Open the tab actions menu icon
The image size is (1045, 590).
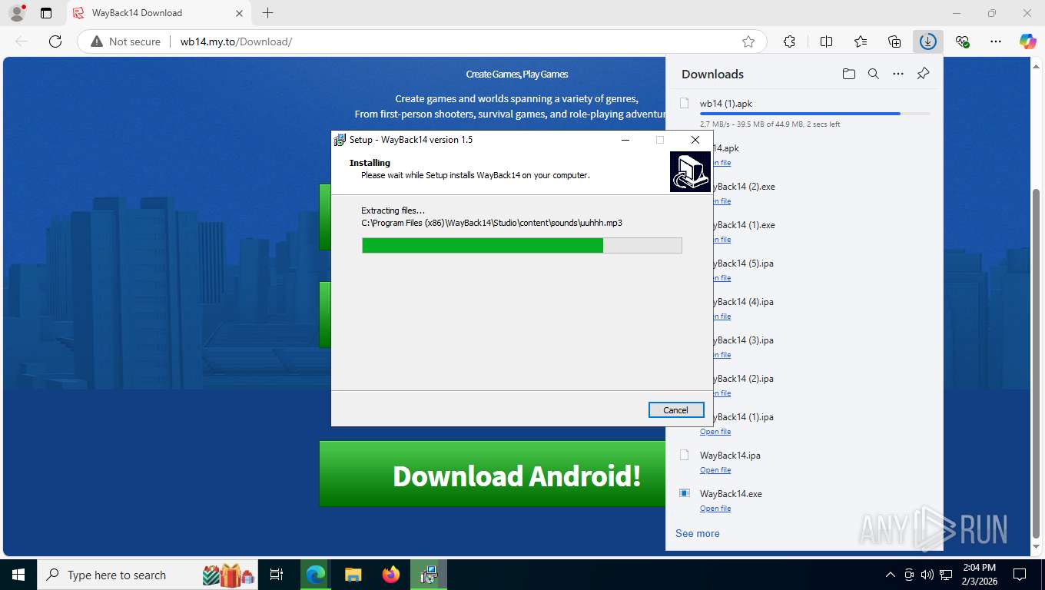(x=46, y=13)
